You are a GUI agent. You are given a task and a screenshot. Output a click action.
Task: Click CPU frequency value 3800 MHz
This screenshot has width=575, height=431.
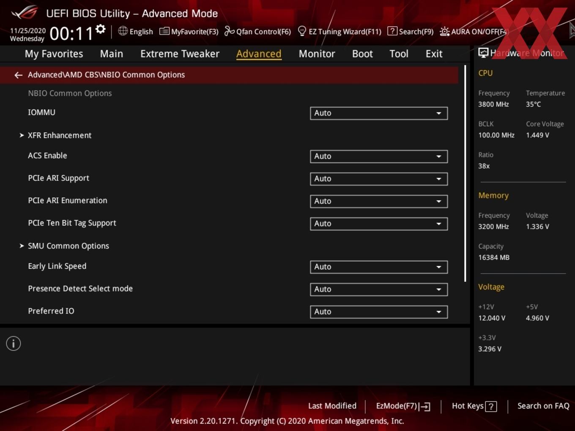click(x=493, y=104)
